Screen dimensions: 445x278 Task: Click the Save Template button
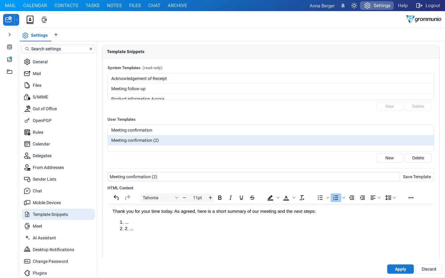tap(417, 177)
